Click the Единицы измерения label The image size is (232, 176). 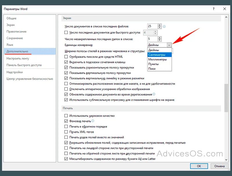pyautogui.click(x=79, y=45)
